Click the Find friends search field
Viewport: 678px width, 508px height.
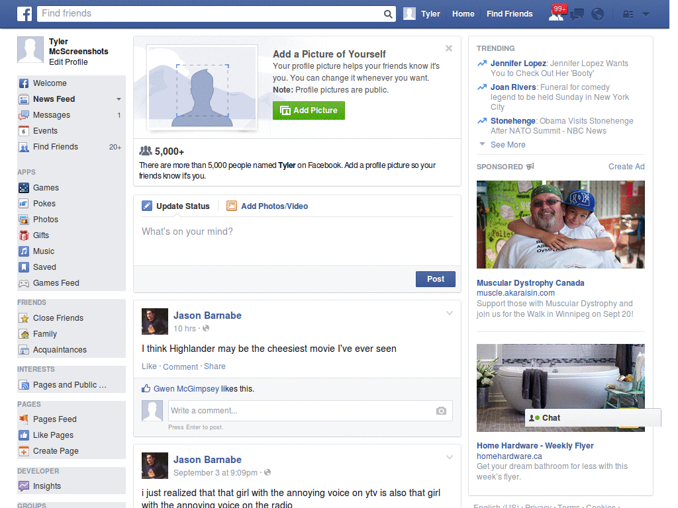(x=211, y=14)
